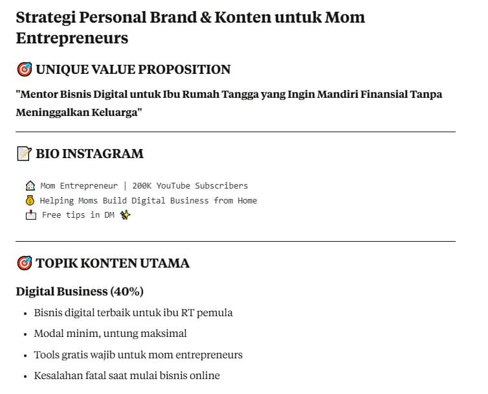
Task: Click the 200K YouTube Subscribers bio line
Action: pos(190,185)
